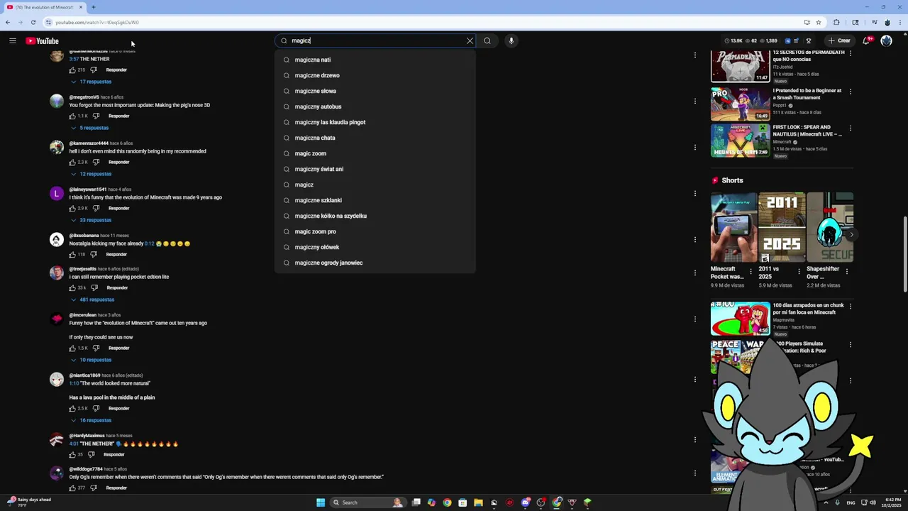Open the Windows taskbar Search box
The image size is (908, 511).
(369, 502)
